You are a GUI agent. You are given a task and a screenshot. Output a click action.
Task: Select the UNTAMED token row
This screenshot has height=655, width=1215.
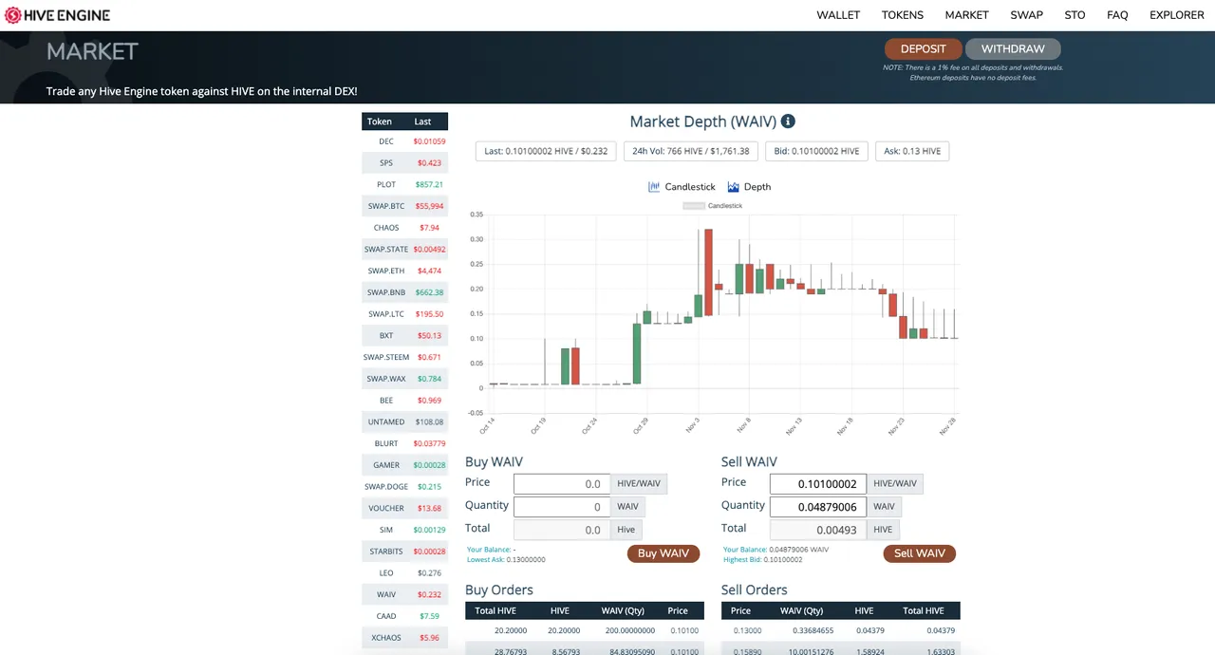pos(404,421)
